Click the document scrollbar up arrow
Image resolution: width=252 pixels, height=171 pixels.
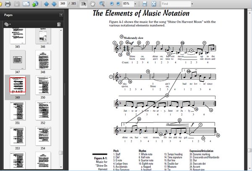[x=249, y=13]
